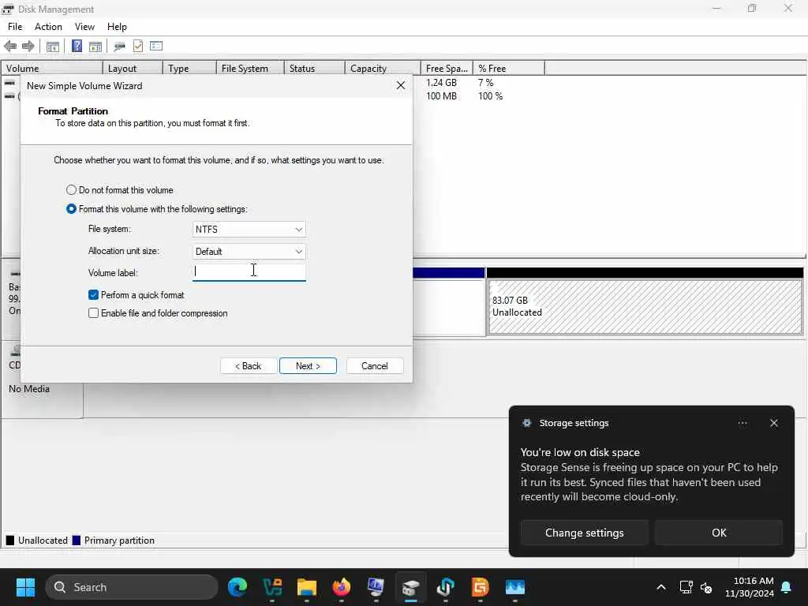Screen dimensions: 808x606
Task: Click the 'No Media' CD-ROM label
Action: coord(29,389)
